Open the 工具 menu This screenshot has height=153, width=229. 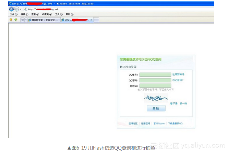pos(59,14)
